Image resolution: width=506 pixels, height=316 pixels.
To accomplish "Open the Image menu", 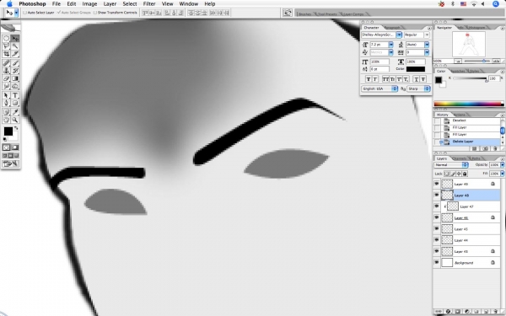I will pyautogui.click(x=89, y=4).
